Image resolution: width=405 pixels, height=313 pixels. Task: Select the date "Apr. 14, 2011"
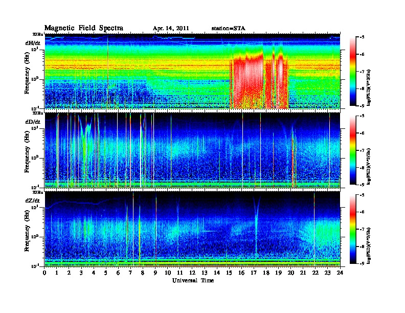pos(171,29)
